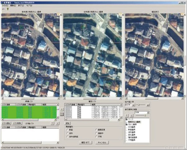Click the ↓ button beside the リスト削除 button

pos(57,123)
